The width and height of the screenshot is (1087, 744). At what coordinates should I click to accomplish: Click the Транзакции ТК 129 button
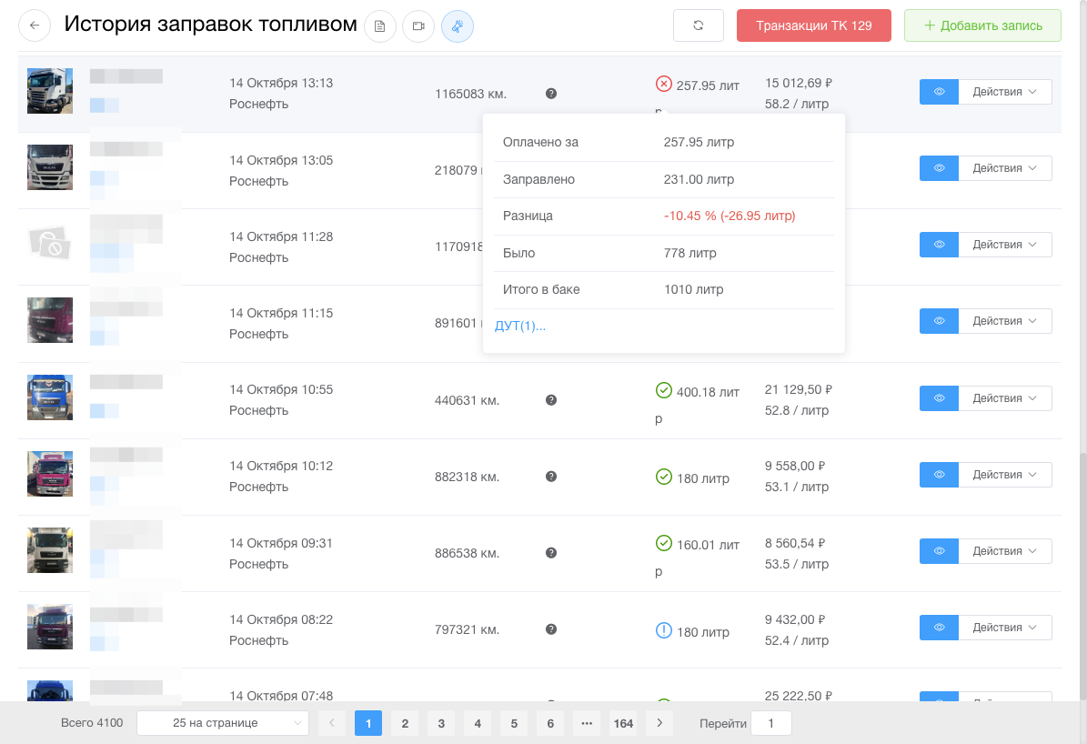[813, 25]
